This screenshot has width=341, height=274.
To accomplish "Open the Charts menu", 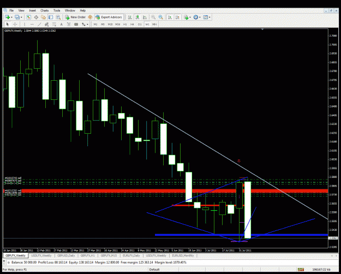I will (x=44, y=10).
